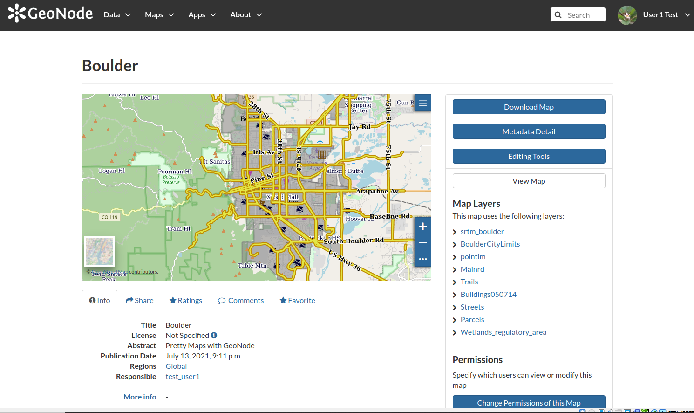Expand the srtm_boulder layer chevron

[x=455, y=232]
